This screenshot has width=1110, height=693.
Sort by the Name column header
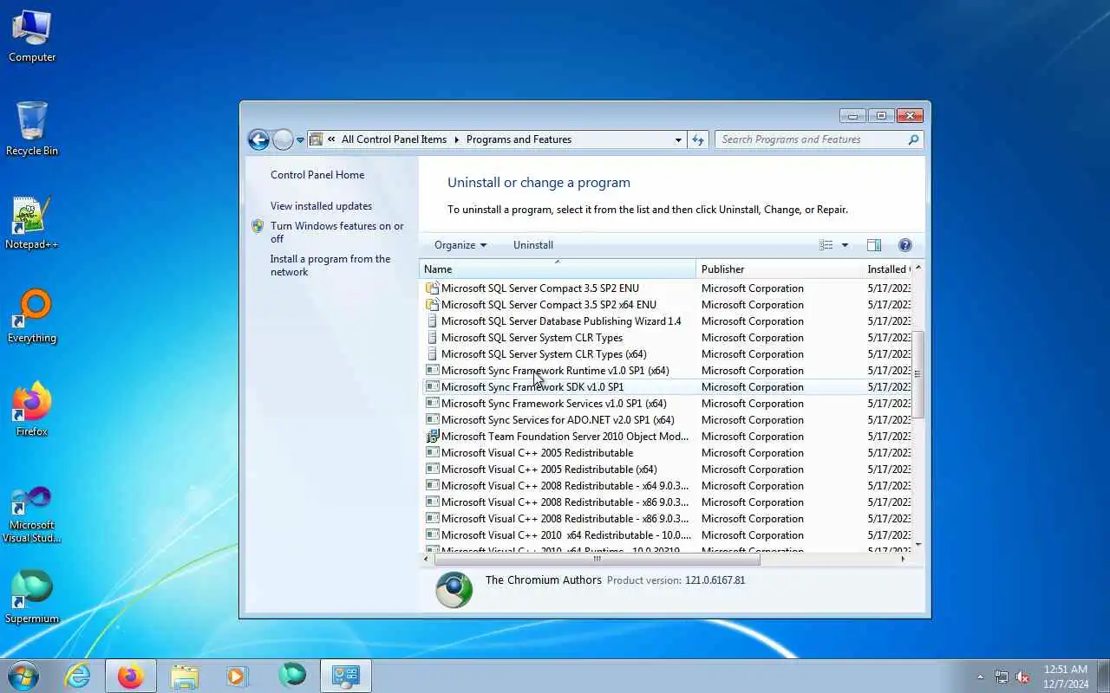[x=558, y=269]
